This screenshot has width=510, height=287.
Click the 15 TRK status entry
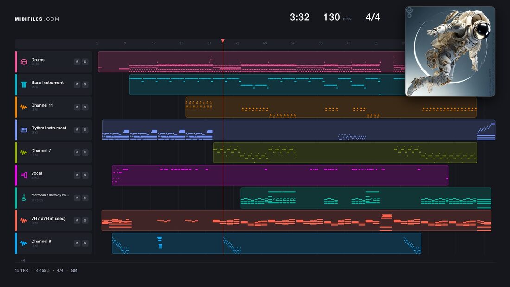coord(21,271)
